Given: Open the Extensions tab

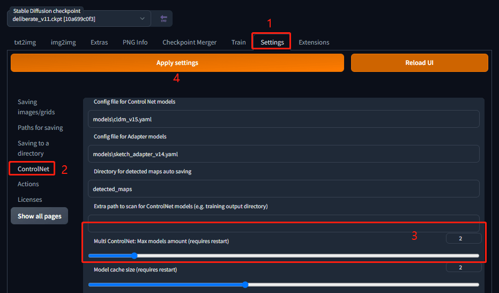Looking at the screenshot, I should 314,42.
